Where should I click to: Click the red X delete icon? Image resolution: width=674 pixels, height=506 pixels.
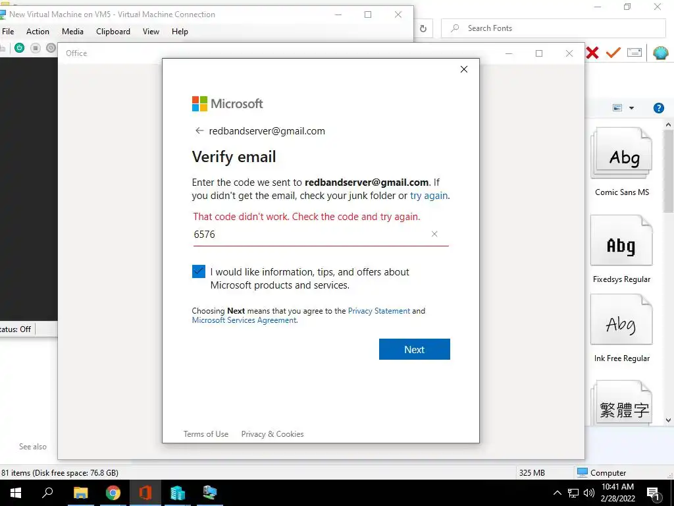pyautogui.click(x=592, y=53)
